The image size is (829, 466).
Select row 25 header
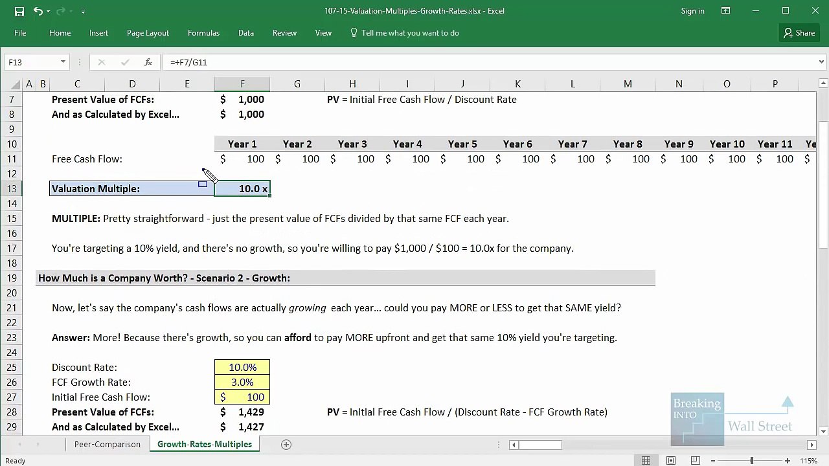(x=11, y=368)
